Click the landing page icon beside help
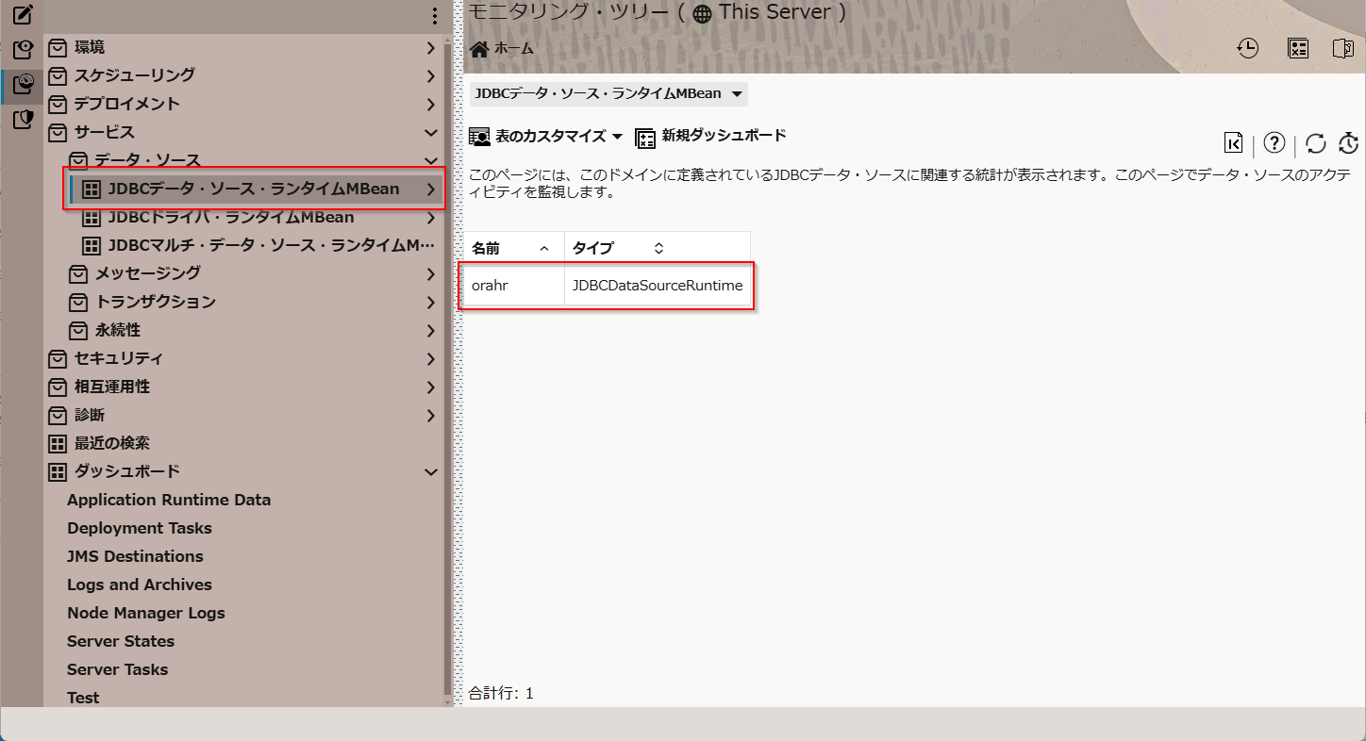Viewport: 1366px width, 741px height. tap(1233, 142)
